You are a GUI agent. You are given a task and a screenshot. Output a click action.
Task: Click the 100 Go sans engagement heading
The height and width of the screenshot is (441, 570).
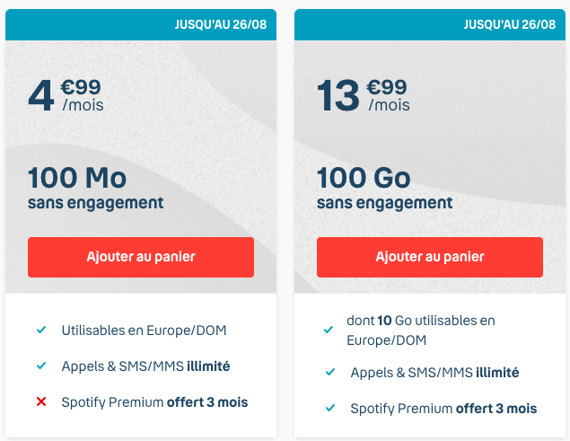click(x=384, y=188)
